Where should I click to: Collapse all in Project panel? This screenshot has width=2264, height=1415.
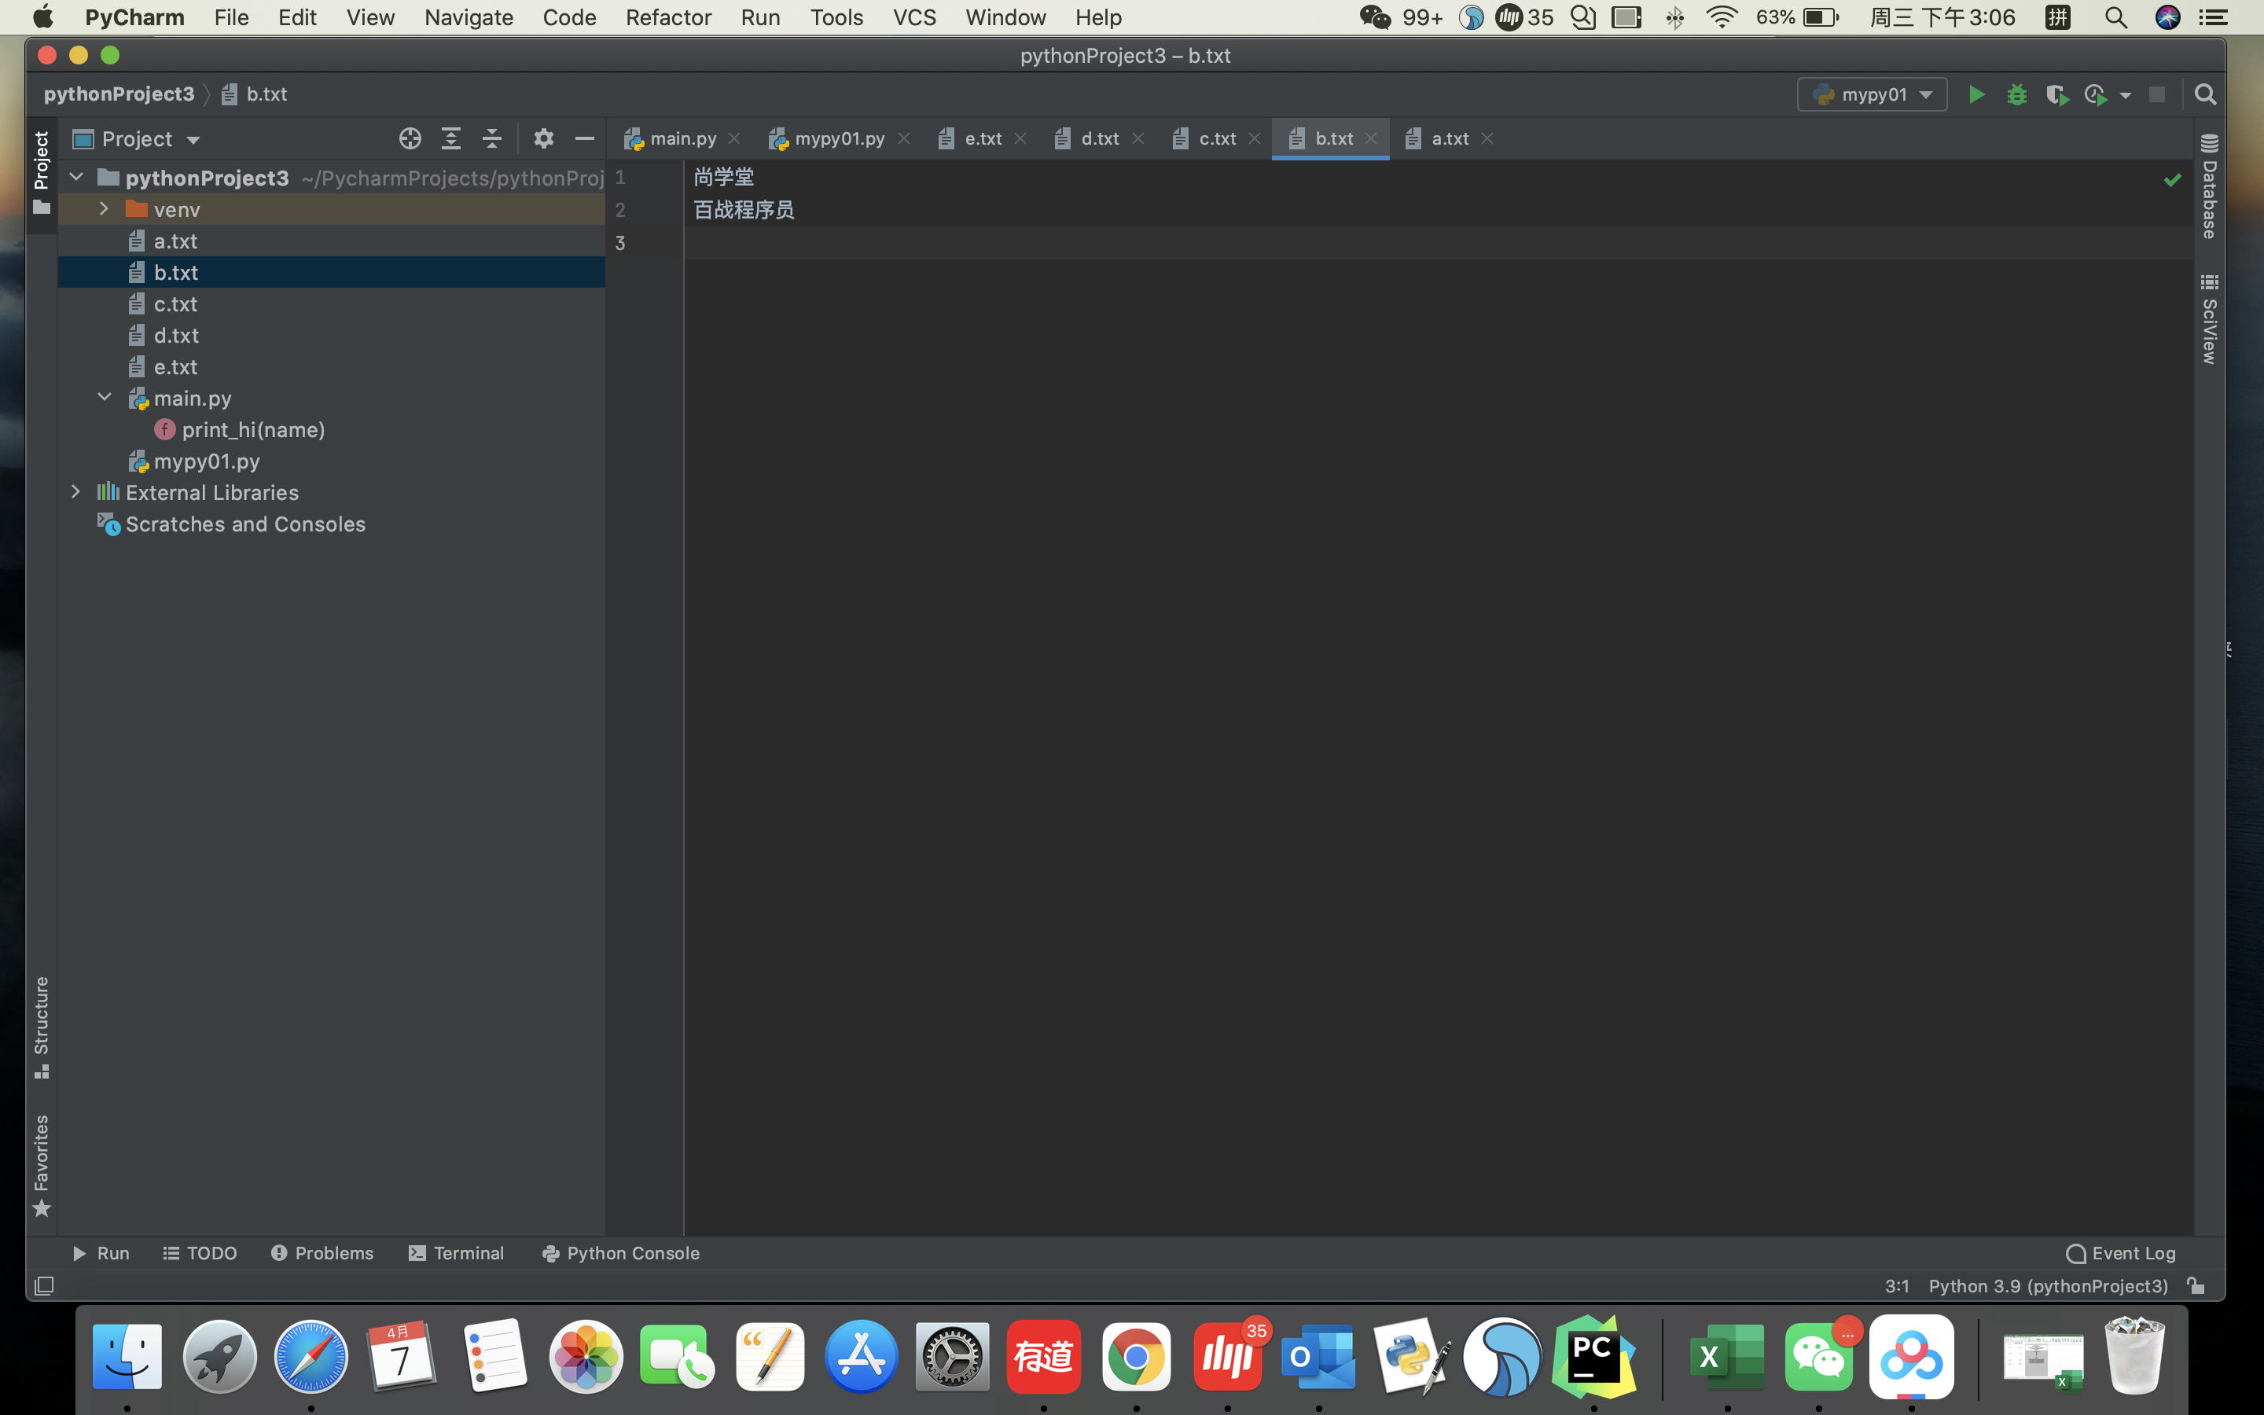pyautogui.click(x=492, y=138)
